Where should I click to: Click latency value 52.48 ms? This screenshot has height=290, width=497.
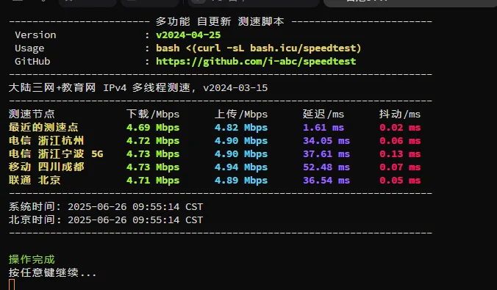[326, 167]
